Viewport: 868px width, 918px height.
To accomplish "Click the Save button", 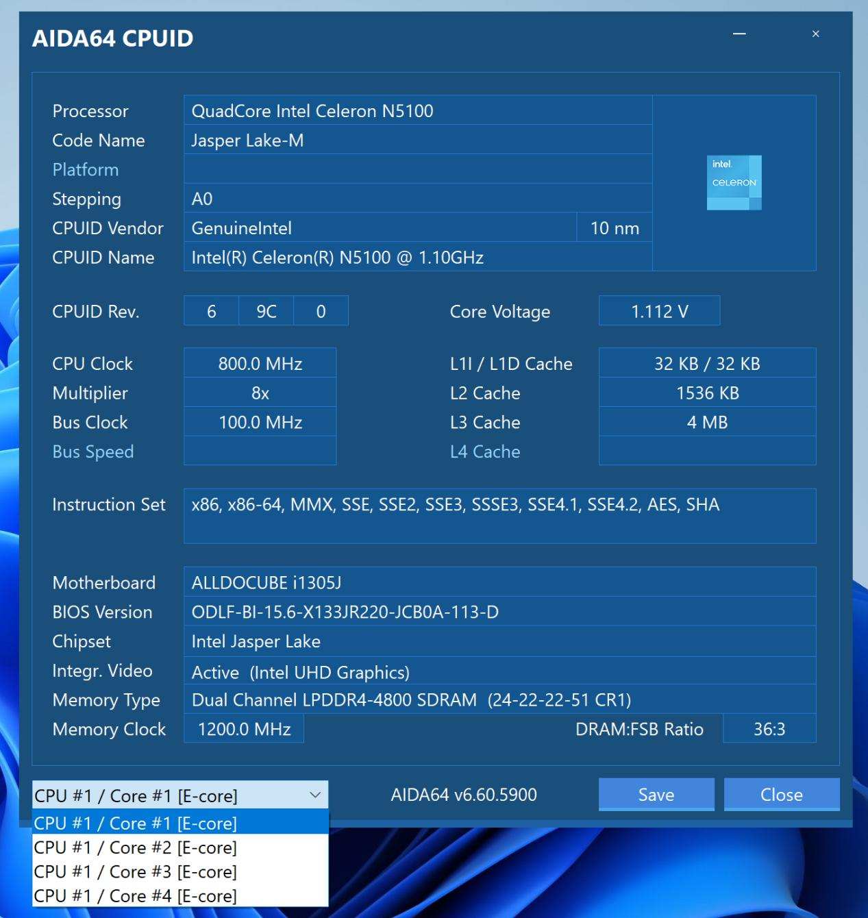I will click(x=656, y=795).
